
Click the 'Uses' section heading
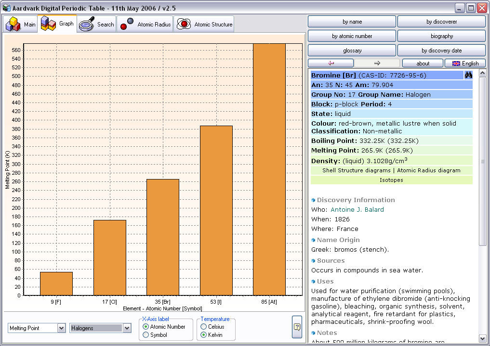coord(325,281)
